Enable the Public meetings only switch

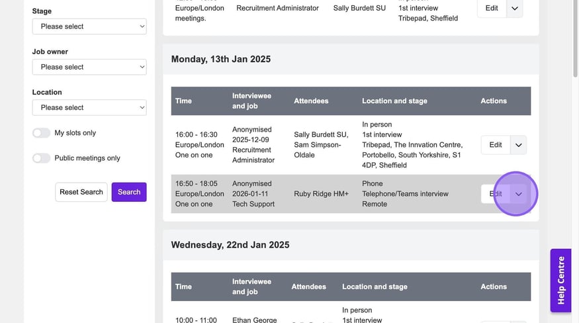pyautogui.click(x=42, y=158)
